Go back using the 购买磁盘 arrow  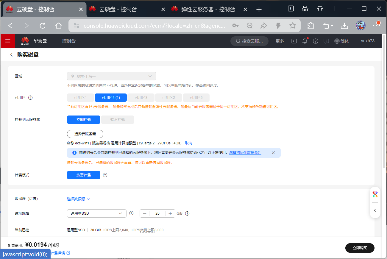12,55
